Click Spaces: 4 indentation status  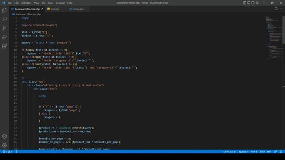[x=244, y=152]
